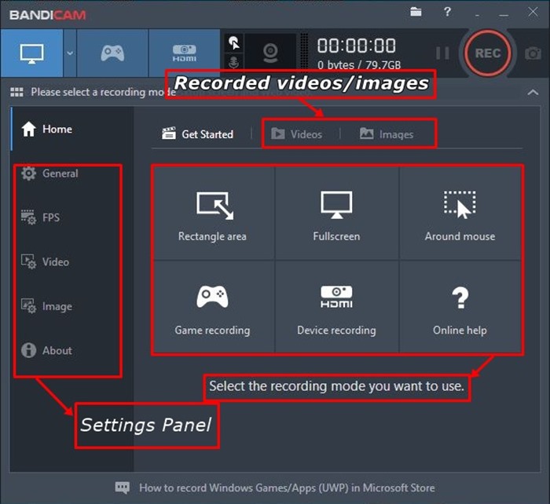The width and height of the screenshot is (550, 504).
Task: Open help question mark in title bar
Action: [447, 12]
